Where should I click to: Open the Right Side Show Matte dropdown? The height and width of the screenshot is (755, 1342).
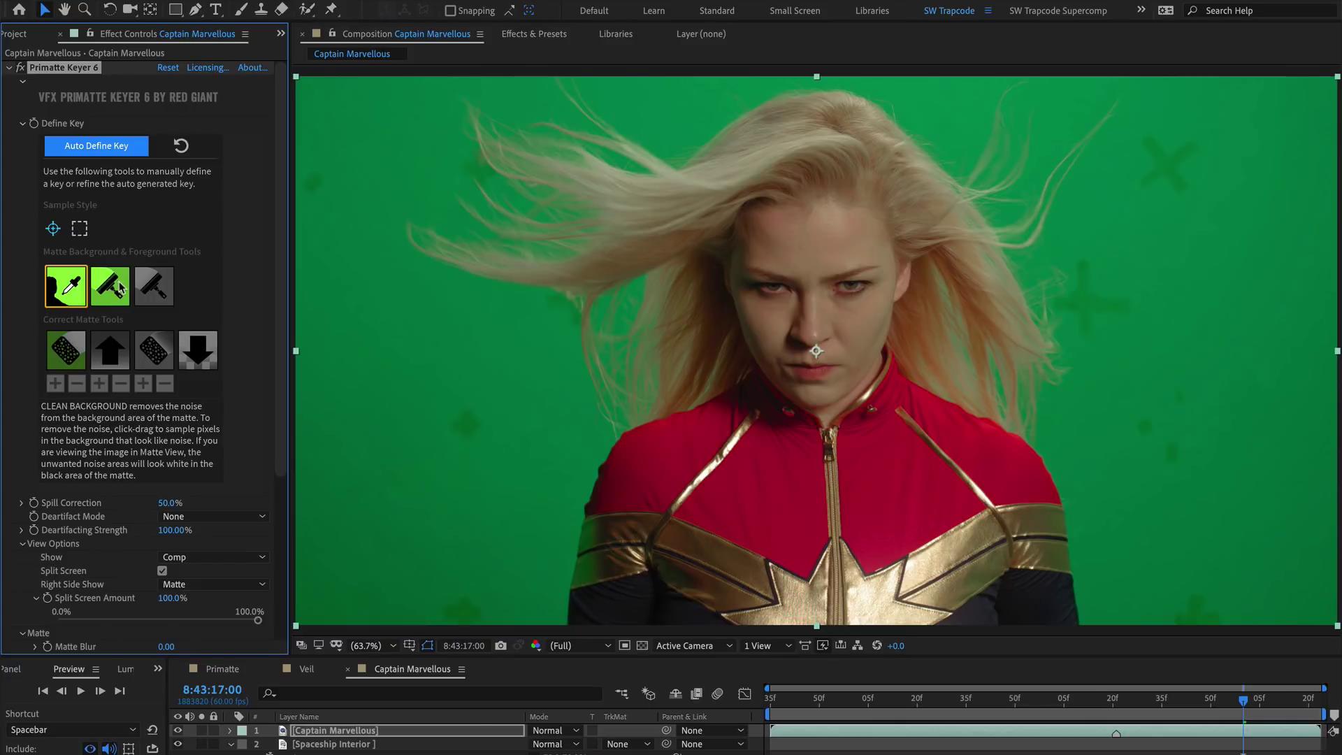point(214,584)
